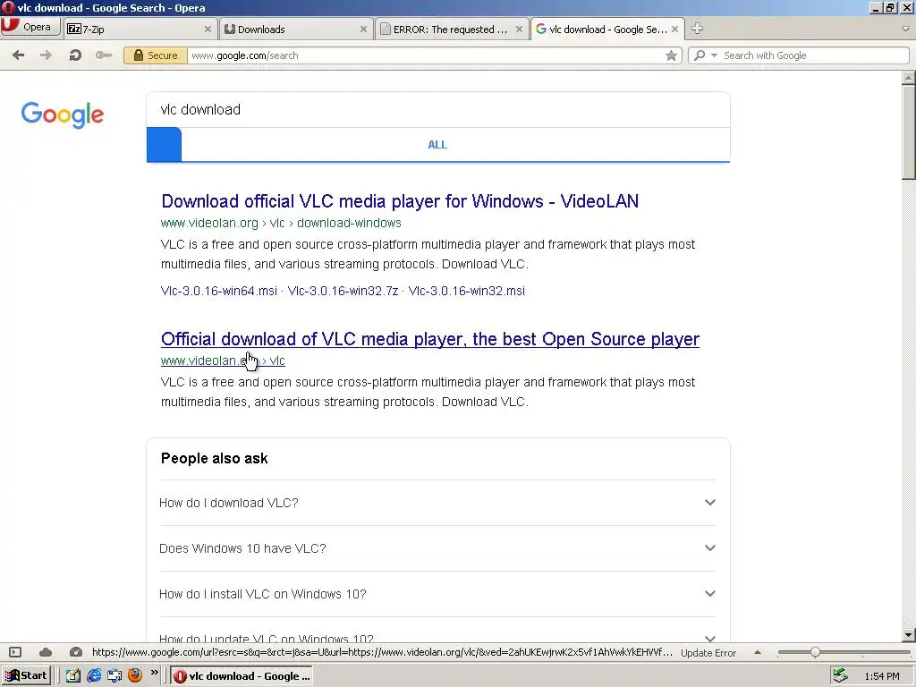Expand the hidden quick launch items chevron
Screen dimensions: 916x687
point(154,673)
